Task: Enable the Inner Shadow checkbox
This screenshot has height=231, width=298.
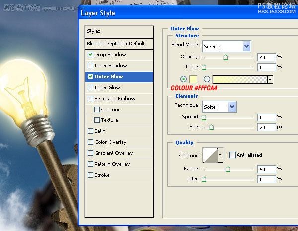Action: pos(91,66)
